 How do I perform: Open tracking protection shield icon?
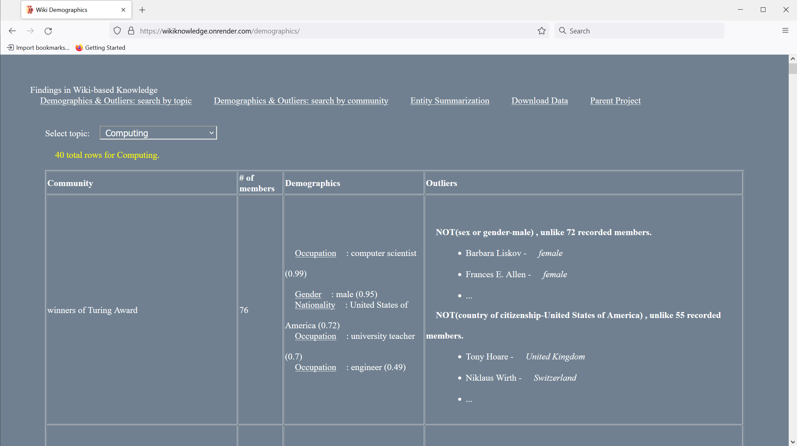click(x=117, y=31)
